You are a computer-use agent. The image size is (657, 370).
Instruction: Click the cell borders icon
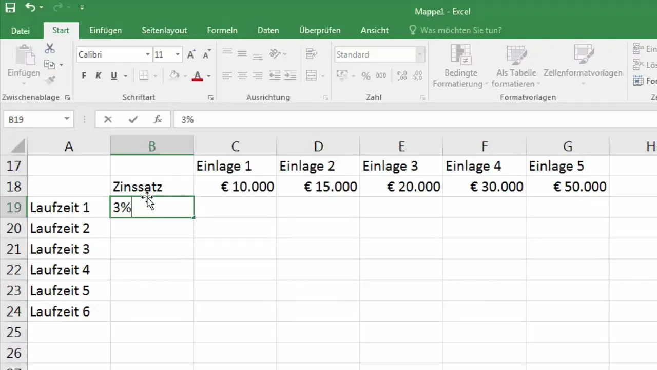coord(144,76)
